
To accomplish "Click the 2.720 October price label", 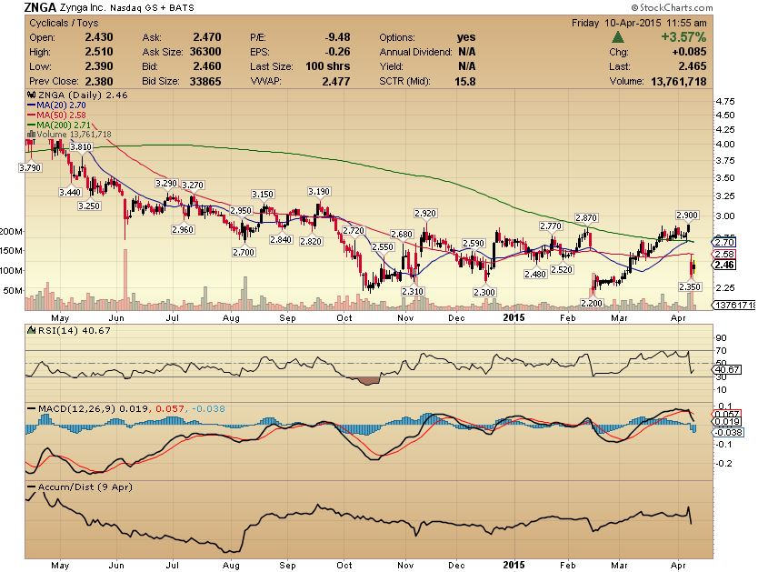I will [x=353, y=231].
